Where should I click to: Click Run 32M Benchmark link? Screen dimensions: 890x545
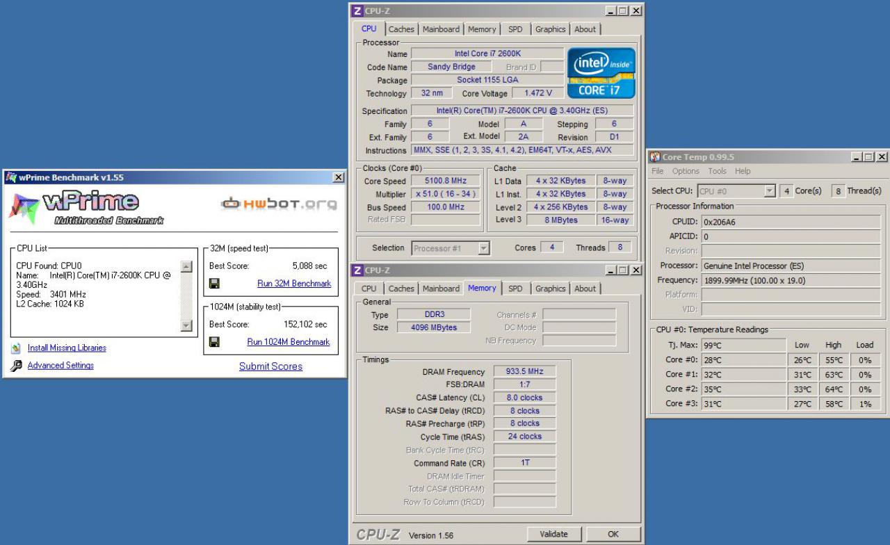[x=294, y=284]
